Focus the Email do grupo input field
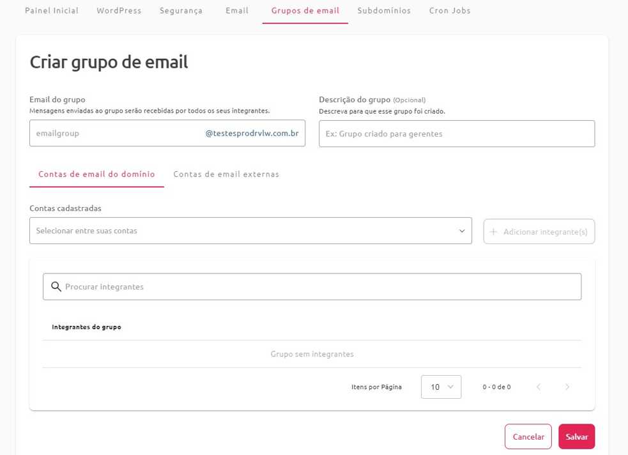Screen dimensions: 628x455 pyautogui.click(x=167, y=133)
